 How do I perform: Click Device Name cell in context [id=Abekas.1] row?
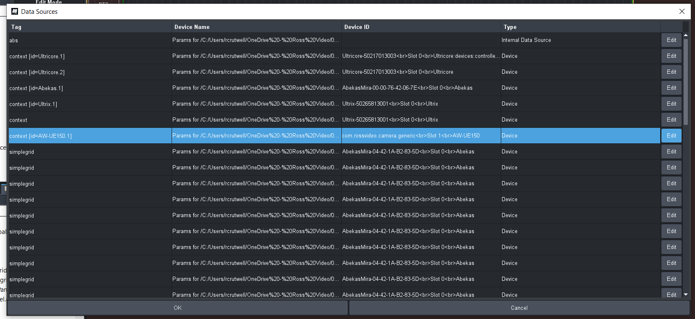[x=257, y=88]
